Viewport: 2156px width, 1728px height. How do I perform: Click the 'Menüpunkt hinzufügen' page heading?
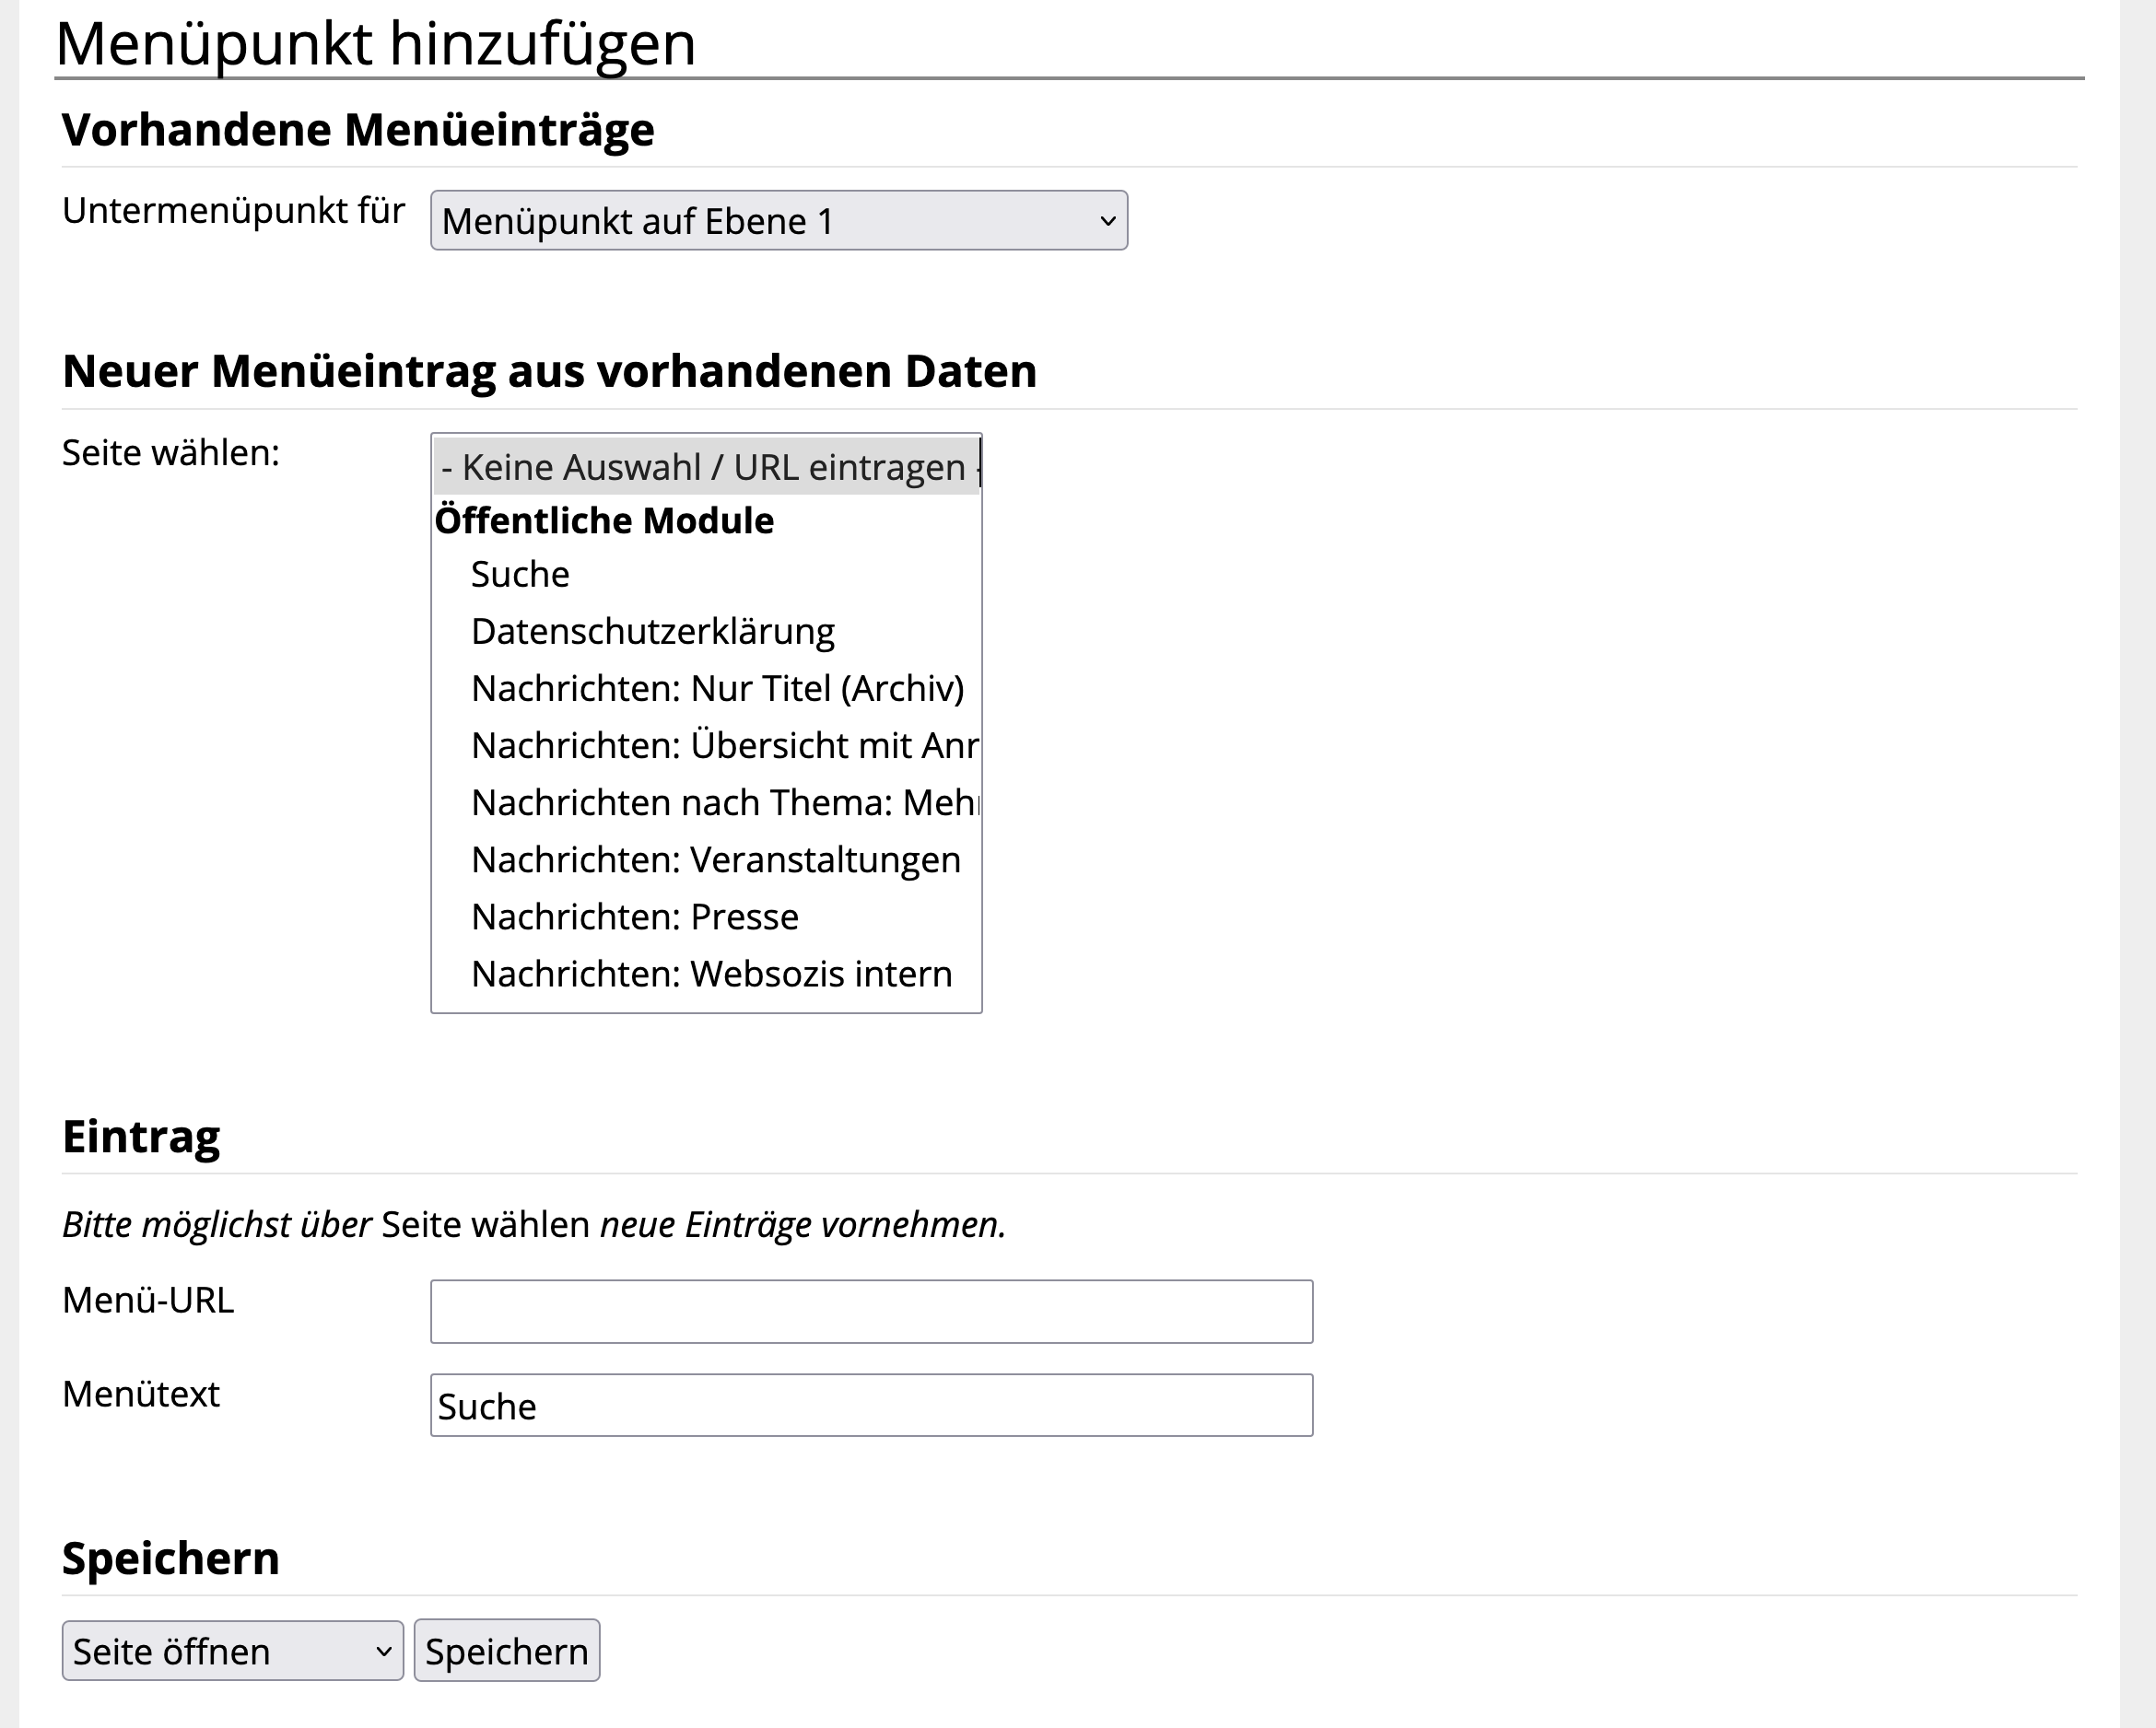pos(375,44)
